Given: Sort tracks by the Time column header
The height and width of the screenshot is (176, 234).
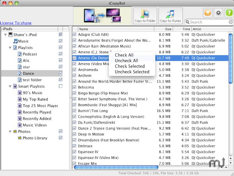Looking at the screenshot, I should [182, 29].
